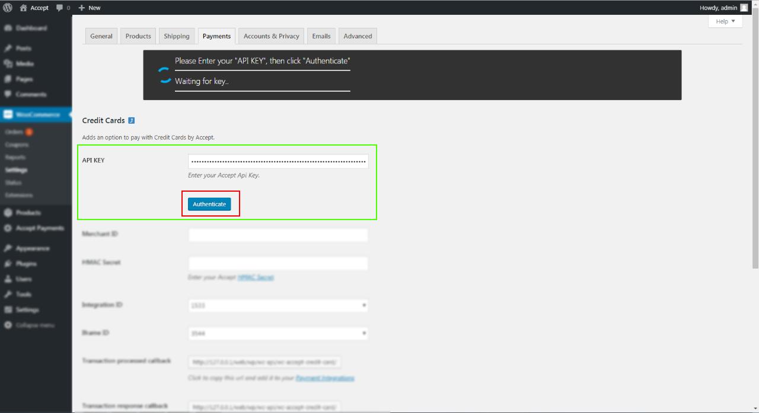The width and height of the screenshot is (759, 413).
Task: Open Extensions submenu item
Action: [x=19, y=195]
